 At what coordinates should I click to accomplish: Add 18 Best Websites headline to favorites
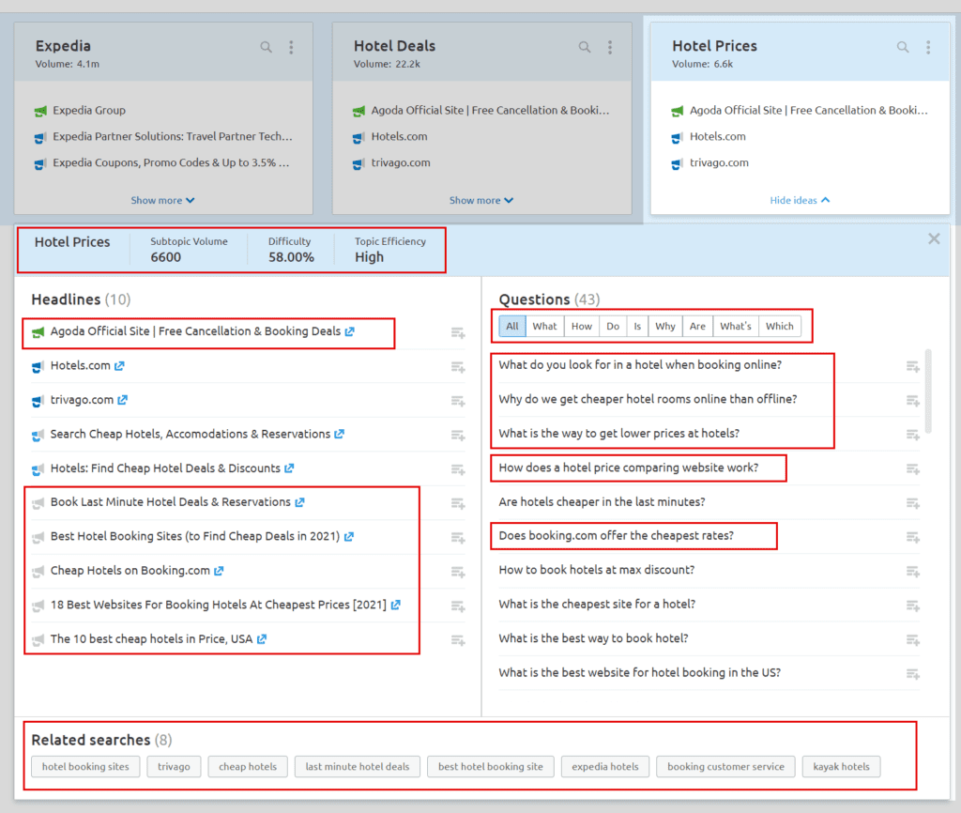click(x=458, y=606)
